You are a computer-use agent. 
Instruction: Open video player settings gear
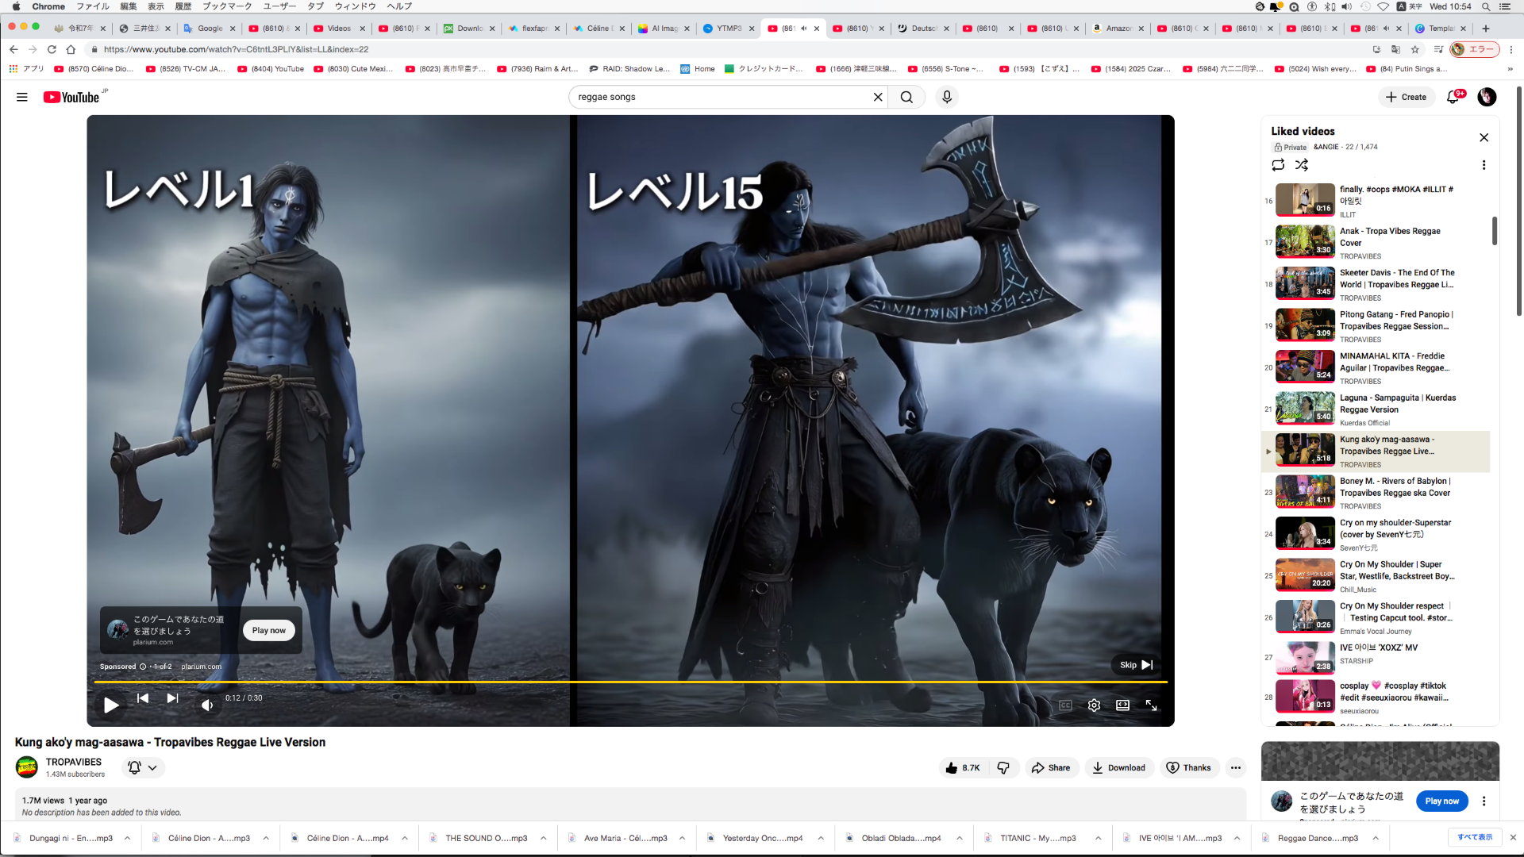pos(1094,705)
